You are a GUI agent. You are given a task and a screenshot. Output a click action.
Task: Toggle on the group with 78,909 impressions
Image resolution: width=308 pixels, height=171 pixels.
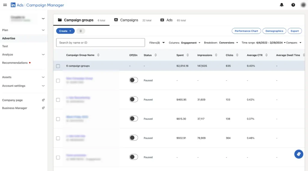(x=134, y=138)
